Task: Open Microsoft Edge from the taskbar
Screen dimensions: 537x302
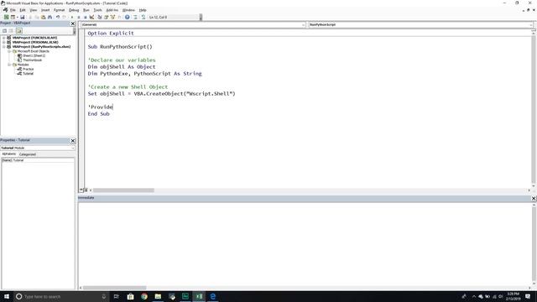Action: point(212,296)
